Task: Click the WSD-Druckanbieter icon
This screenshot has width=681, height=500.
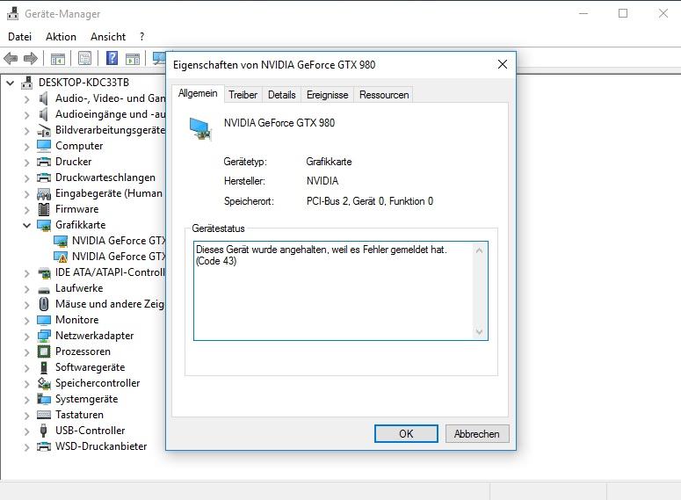Action: point(44,446)
